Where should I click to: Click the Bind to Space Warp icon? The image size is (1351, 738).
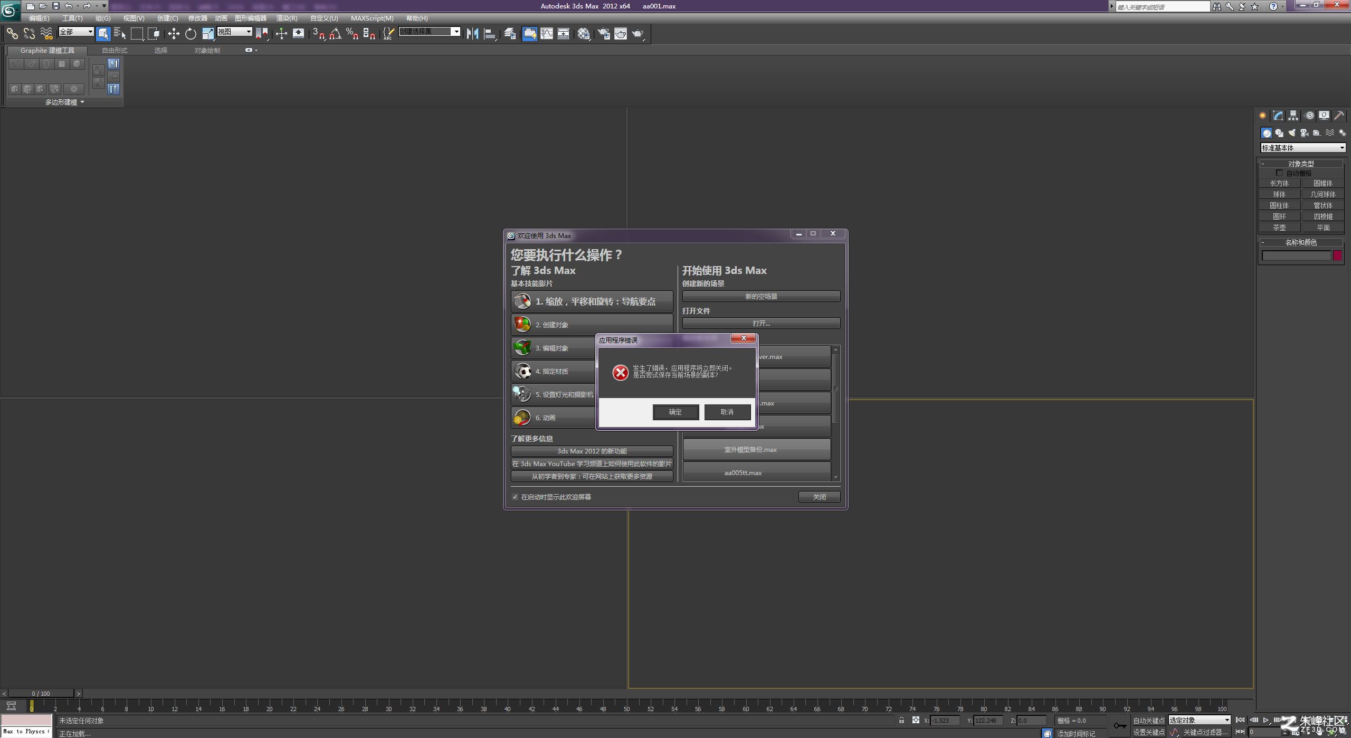tap(46, 34)
